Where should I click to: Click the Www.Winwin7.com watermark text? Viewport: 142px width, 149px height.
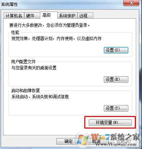[116, 144]
